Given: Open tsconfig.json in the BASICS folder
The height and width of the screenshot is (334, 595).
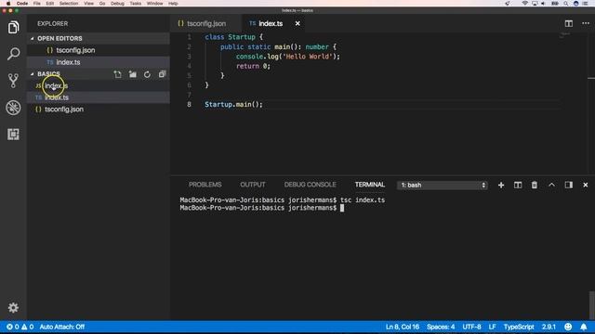Looking at the screenshot, I should click(99, 109).
